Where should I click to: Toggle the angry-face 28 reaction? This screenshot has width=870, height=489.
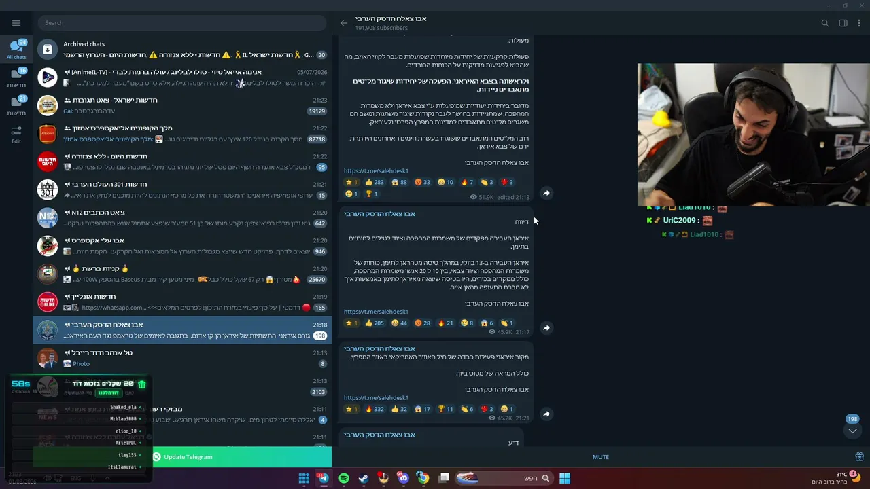point(422,323)
